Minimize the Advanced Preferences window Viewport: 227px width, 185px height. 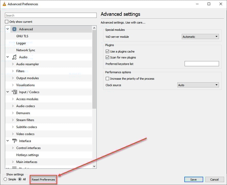tap(197, 4)
